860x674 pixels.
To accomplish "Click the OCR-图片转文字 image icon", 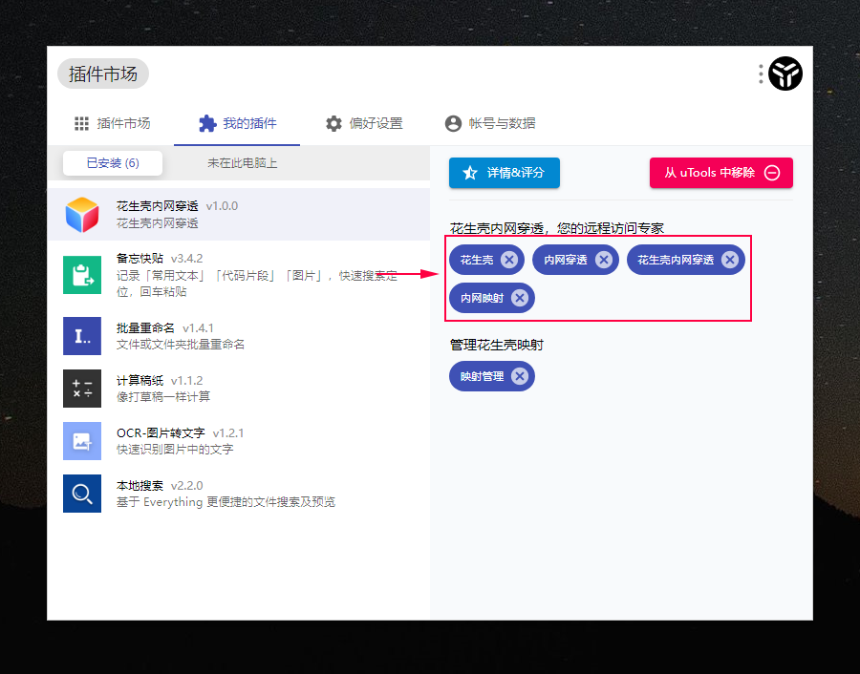I will pyautogui.click(x=82, y=441).
